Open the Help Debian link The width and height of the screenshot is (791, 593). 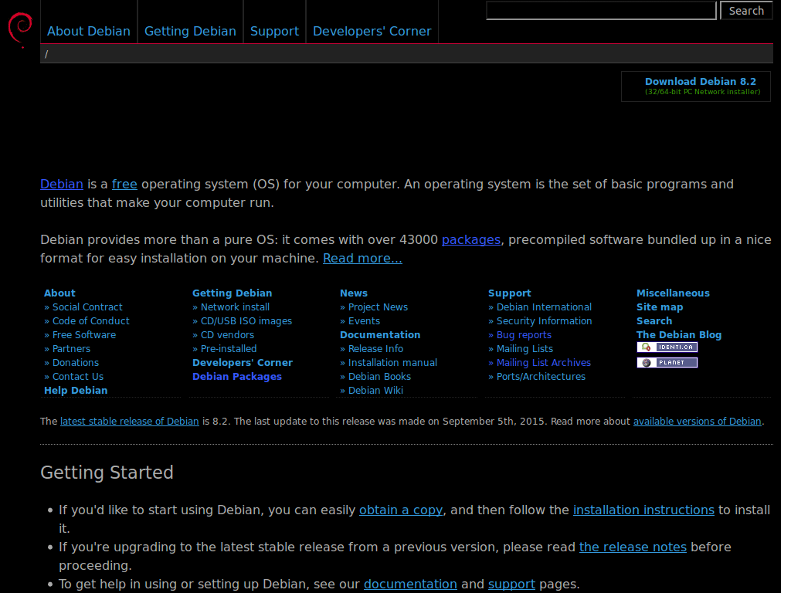76,390
